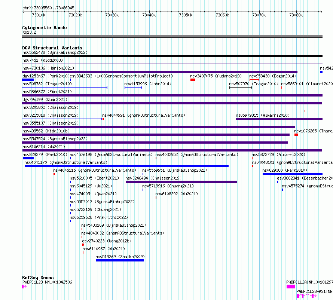Select the magenta PABPC1L2A gene block
Image resolution: width=333 pixels, height=300 pixels.
click(291, 287)
